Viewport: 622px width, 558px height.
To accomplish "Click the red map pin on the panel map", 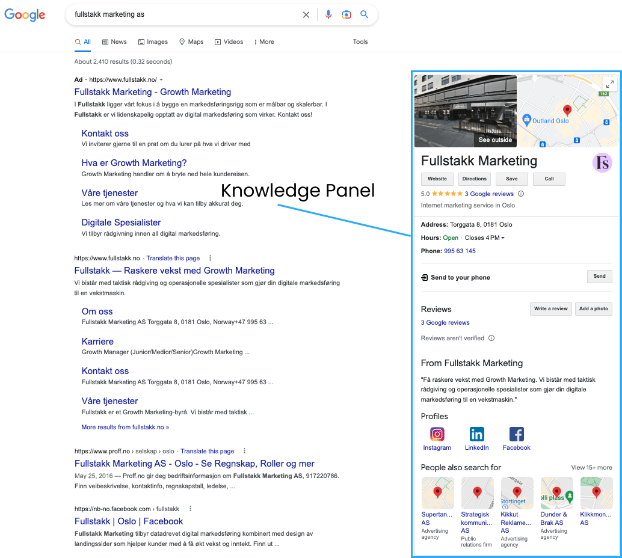I will [x=567, y=110].
